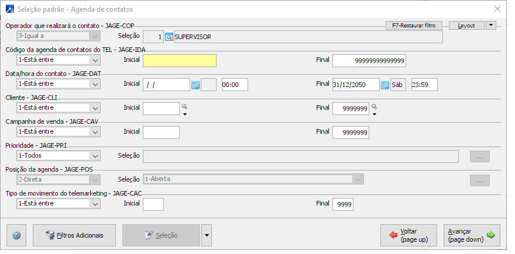Click the Seleção button at bottom
Image resolution: width=515 pixels, height=254 pixels.
pyautogui.click(x=162, y=235)
